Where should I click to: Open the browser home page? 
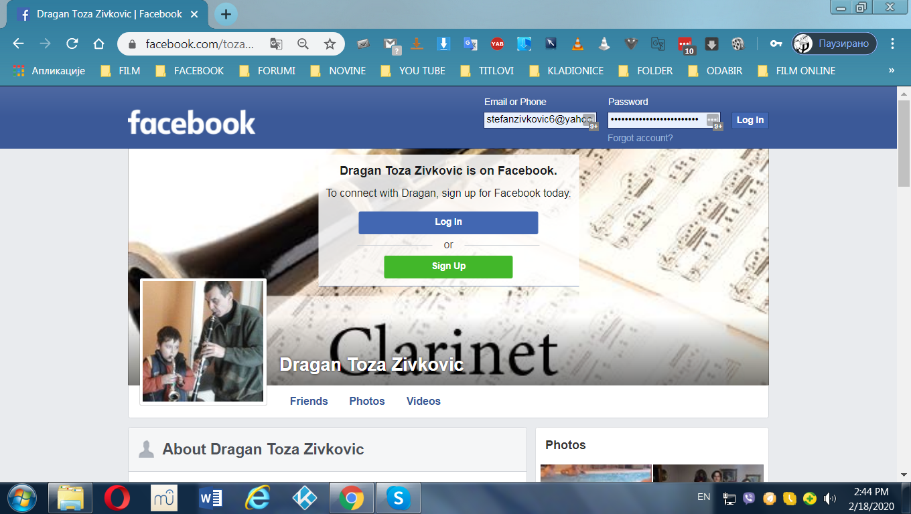click(x=98, y=44)
